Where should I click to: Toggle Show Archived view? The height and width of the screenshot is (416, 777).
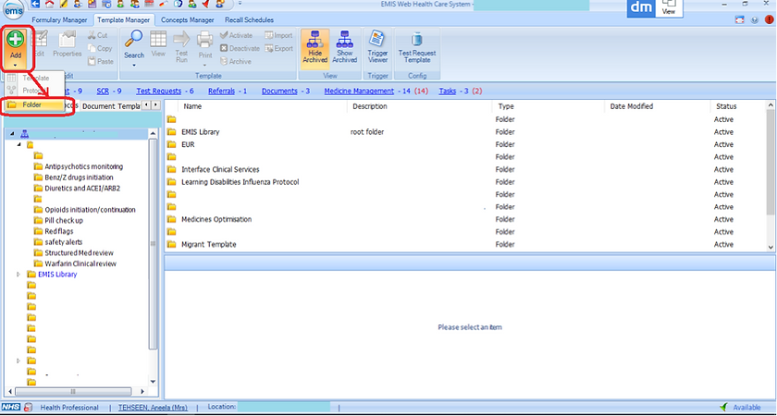[x=344, y=47]
